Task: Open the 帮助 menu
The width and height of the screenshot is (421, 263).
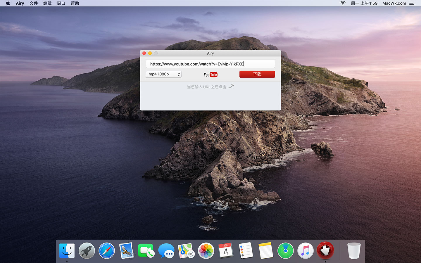Action: coord(75,3)
